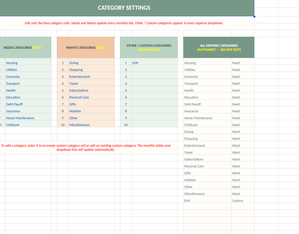Viewport: 299px width, 234px height.
Task: Click the blue selection handle dot
Action: pyautogui.click(x=254, y=17)
